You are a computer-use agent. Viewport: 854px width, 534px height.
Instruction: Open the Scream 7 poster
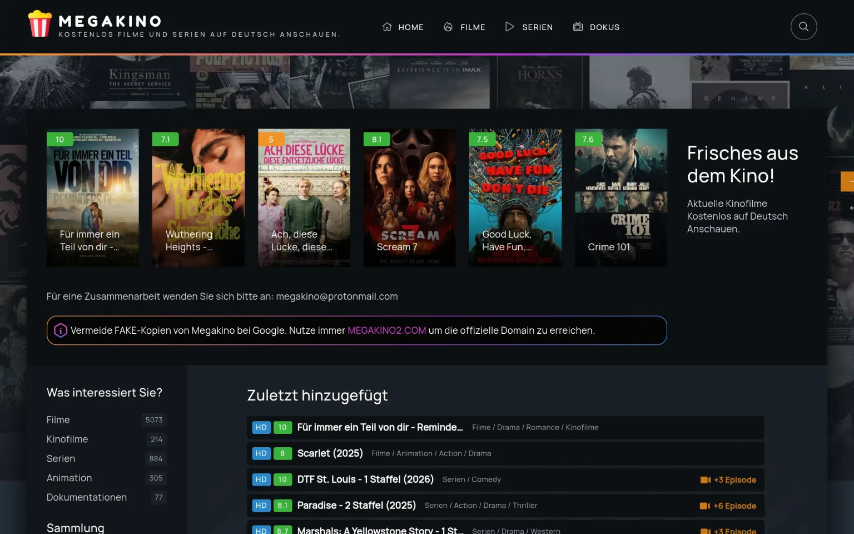[x=410, y=198]
